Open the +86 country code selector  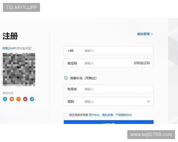coord(71,51)
